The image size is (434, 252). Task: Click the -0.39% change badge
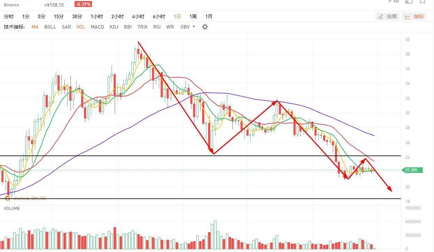click(83, 4)
